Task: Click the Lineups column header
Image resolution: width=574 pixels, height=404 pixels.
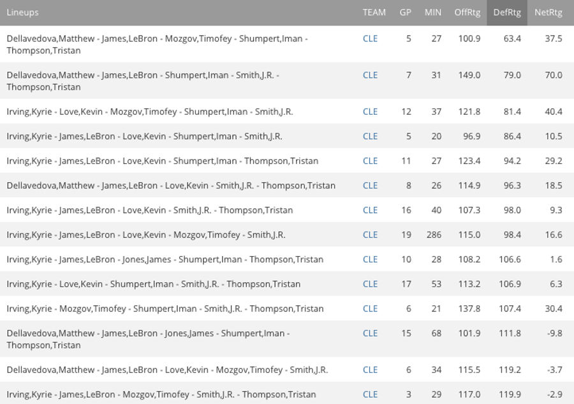Action: [22, 13]
